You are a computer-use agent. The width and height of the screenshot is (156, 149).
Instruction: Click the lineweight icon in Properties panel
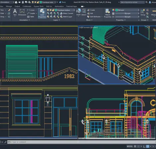[113, 14]
